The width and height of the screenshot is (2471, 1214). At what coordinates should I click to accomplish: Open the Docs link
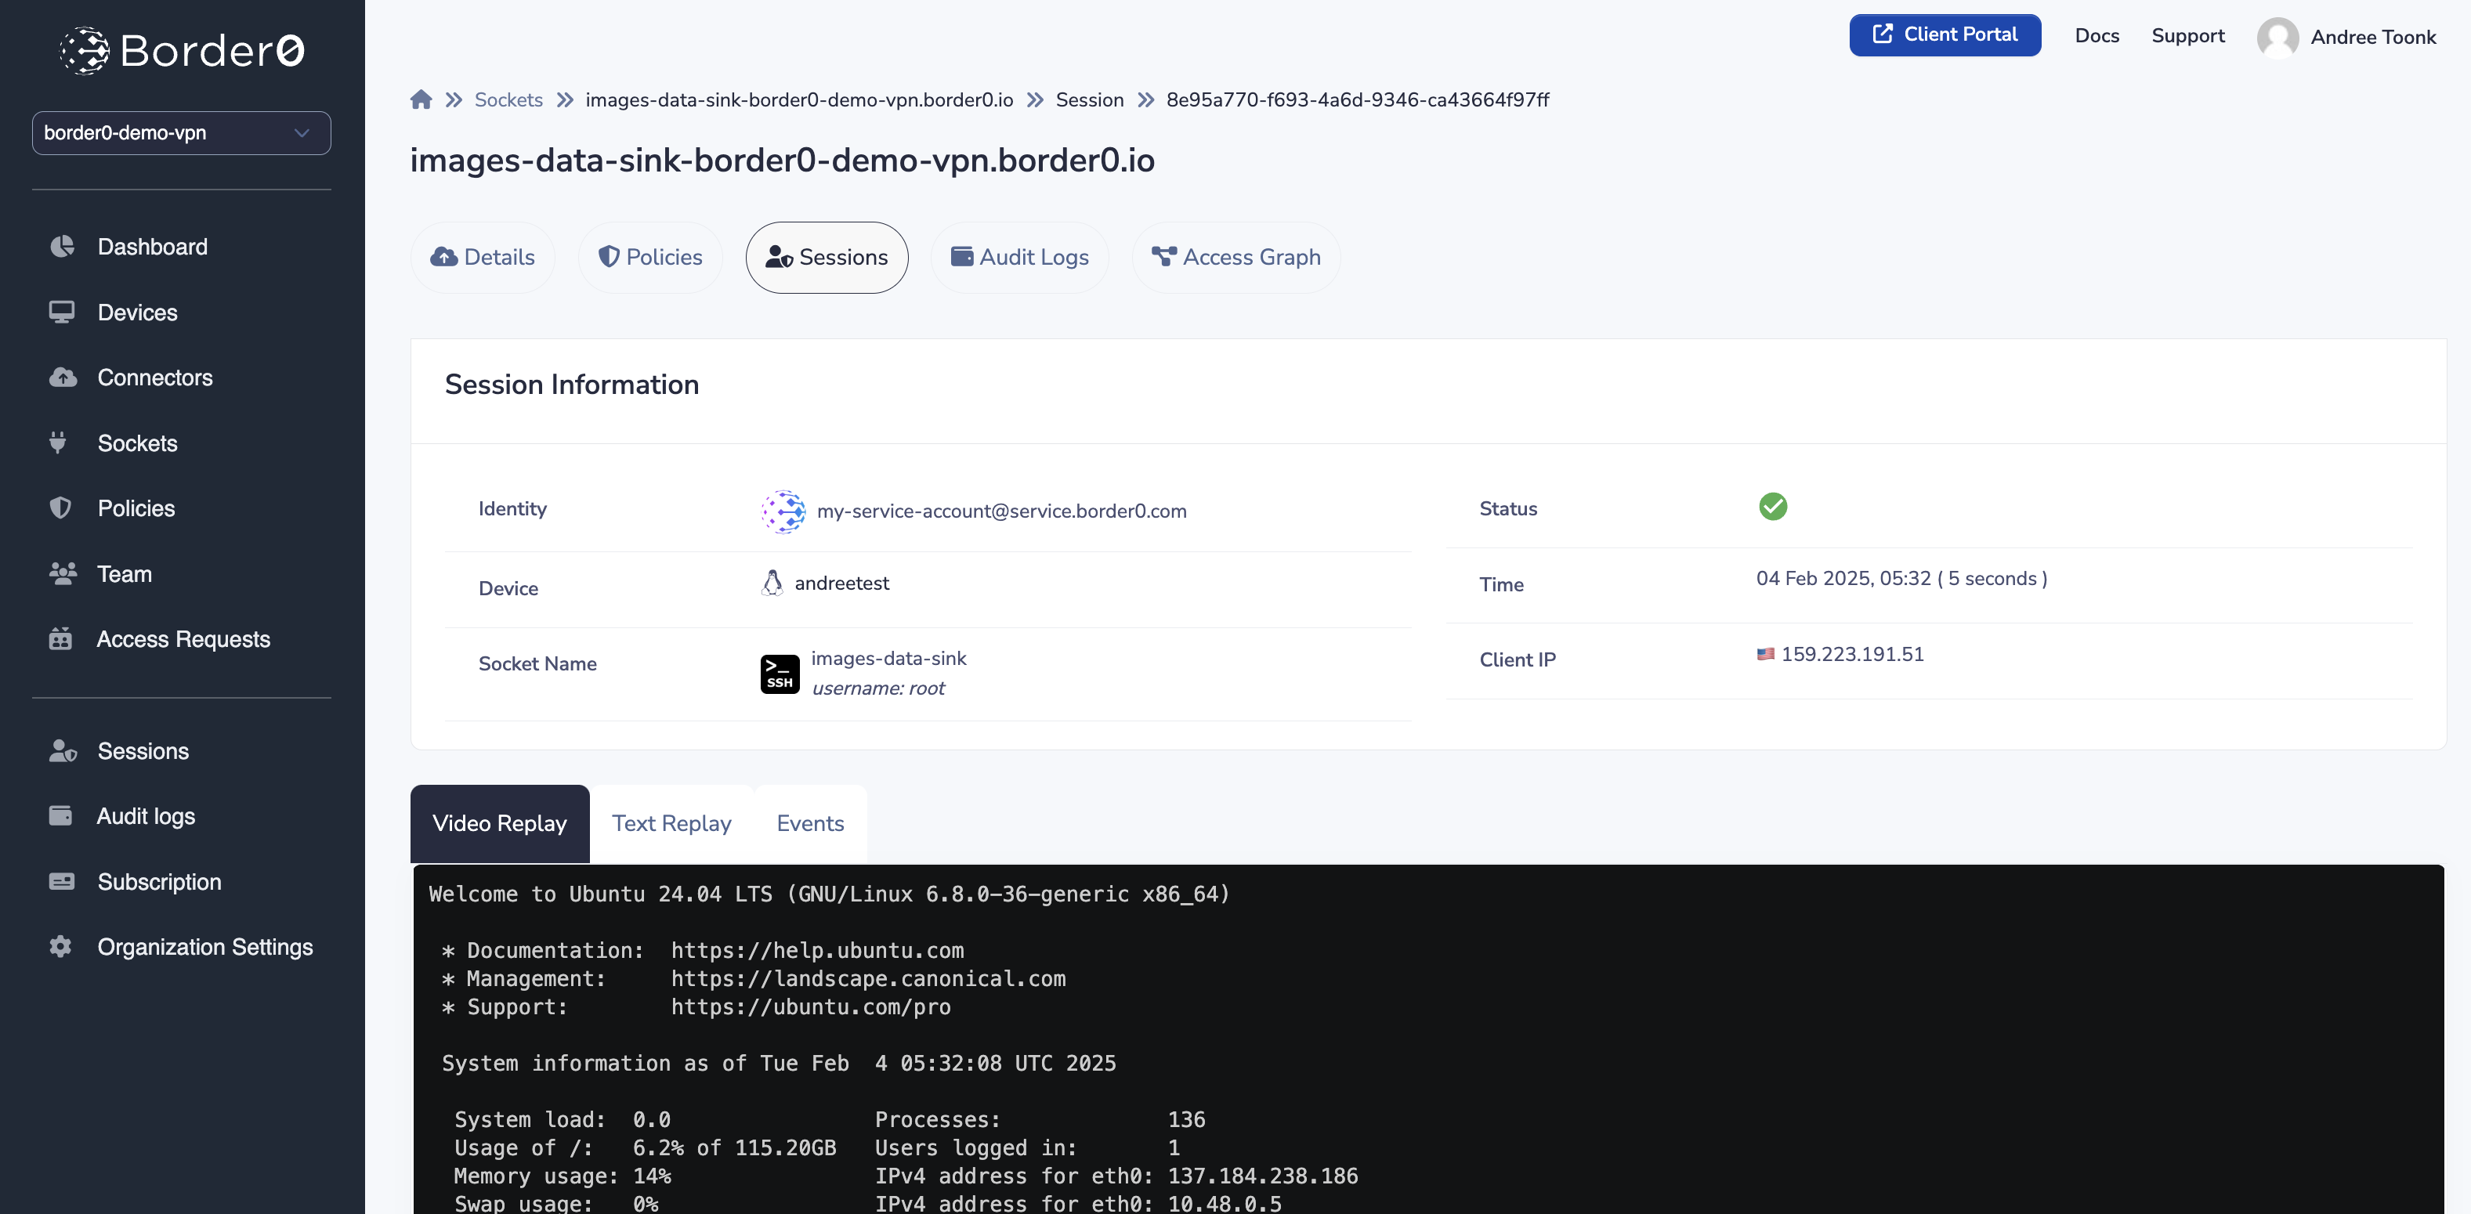(2097, 35)
